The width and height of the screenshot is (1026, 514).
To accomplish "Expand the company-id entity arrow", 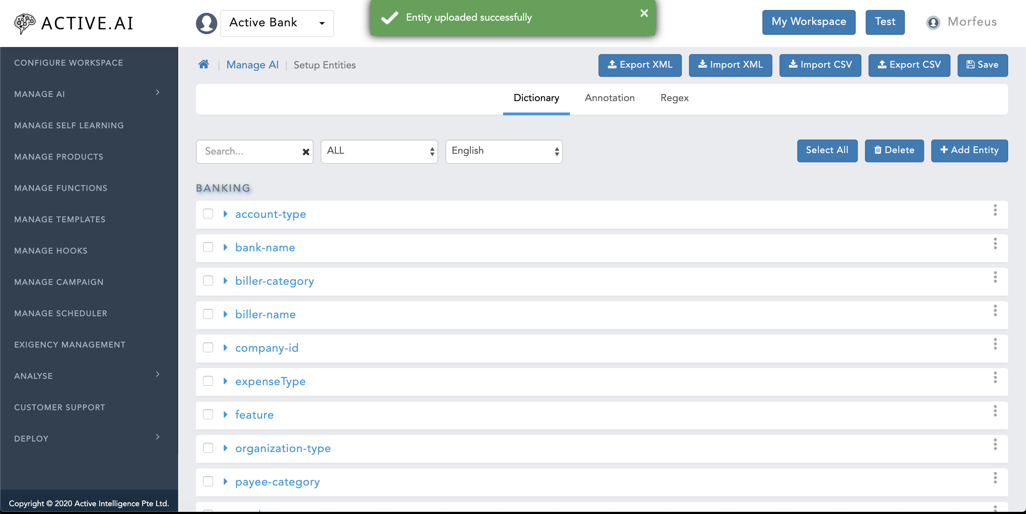I will pyautogui.click(x=226, y=347).
